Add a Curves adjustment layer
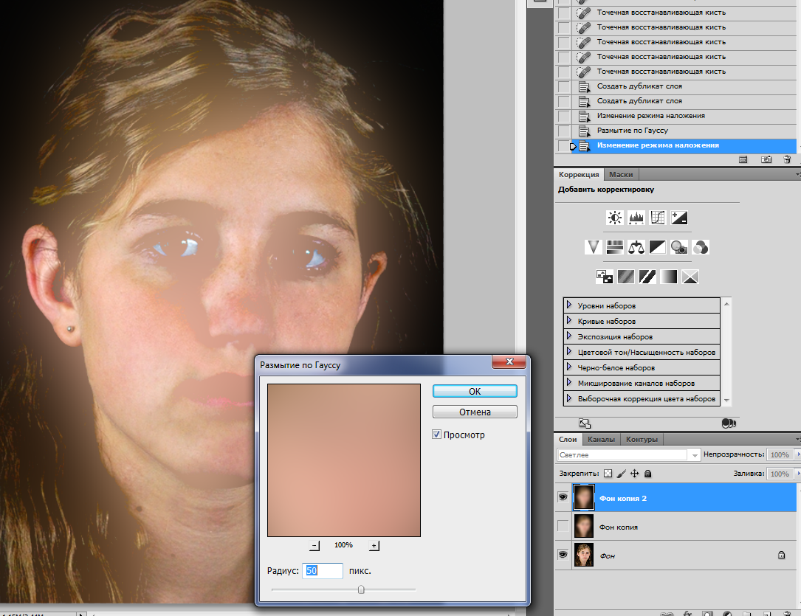801x616 pixels. coord(658,218)
